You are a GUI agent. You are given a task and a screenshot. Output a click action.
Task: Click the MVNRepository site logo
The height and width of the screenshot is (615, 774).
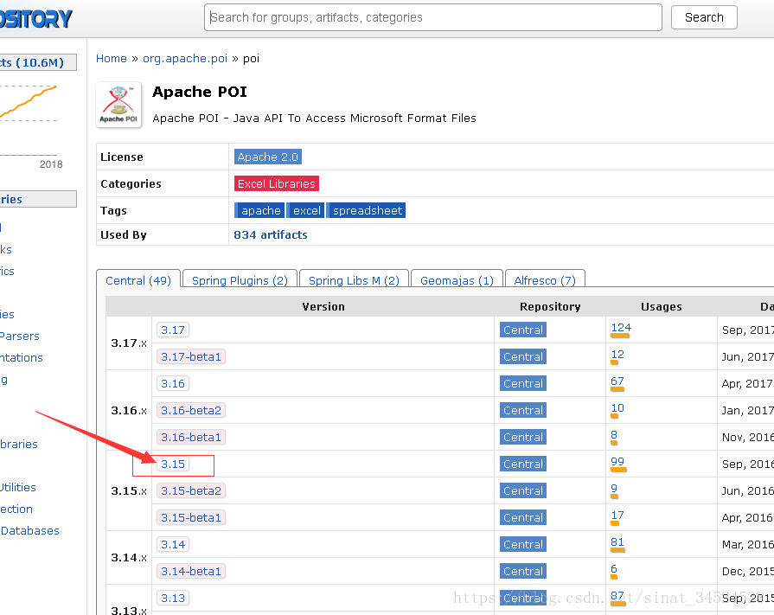[x=36, y=19]
